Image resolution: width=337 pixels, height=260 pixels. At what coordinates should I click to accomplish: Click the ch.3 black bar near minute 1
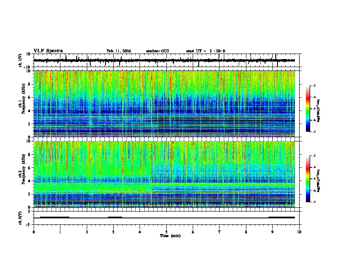pos(54,217)
